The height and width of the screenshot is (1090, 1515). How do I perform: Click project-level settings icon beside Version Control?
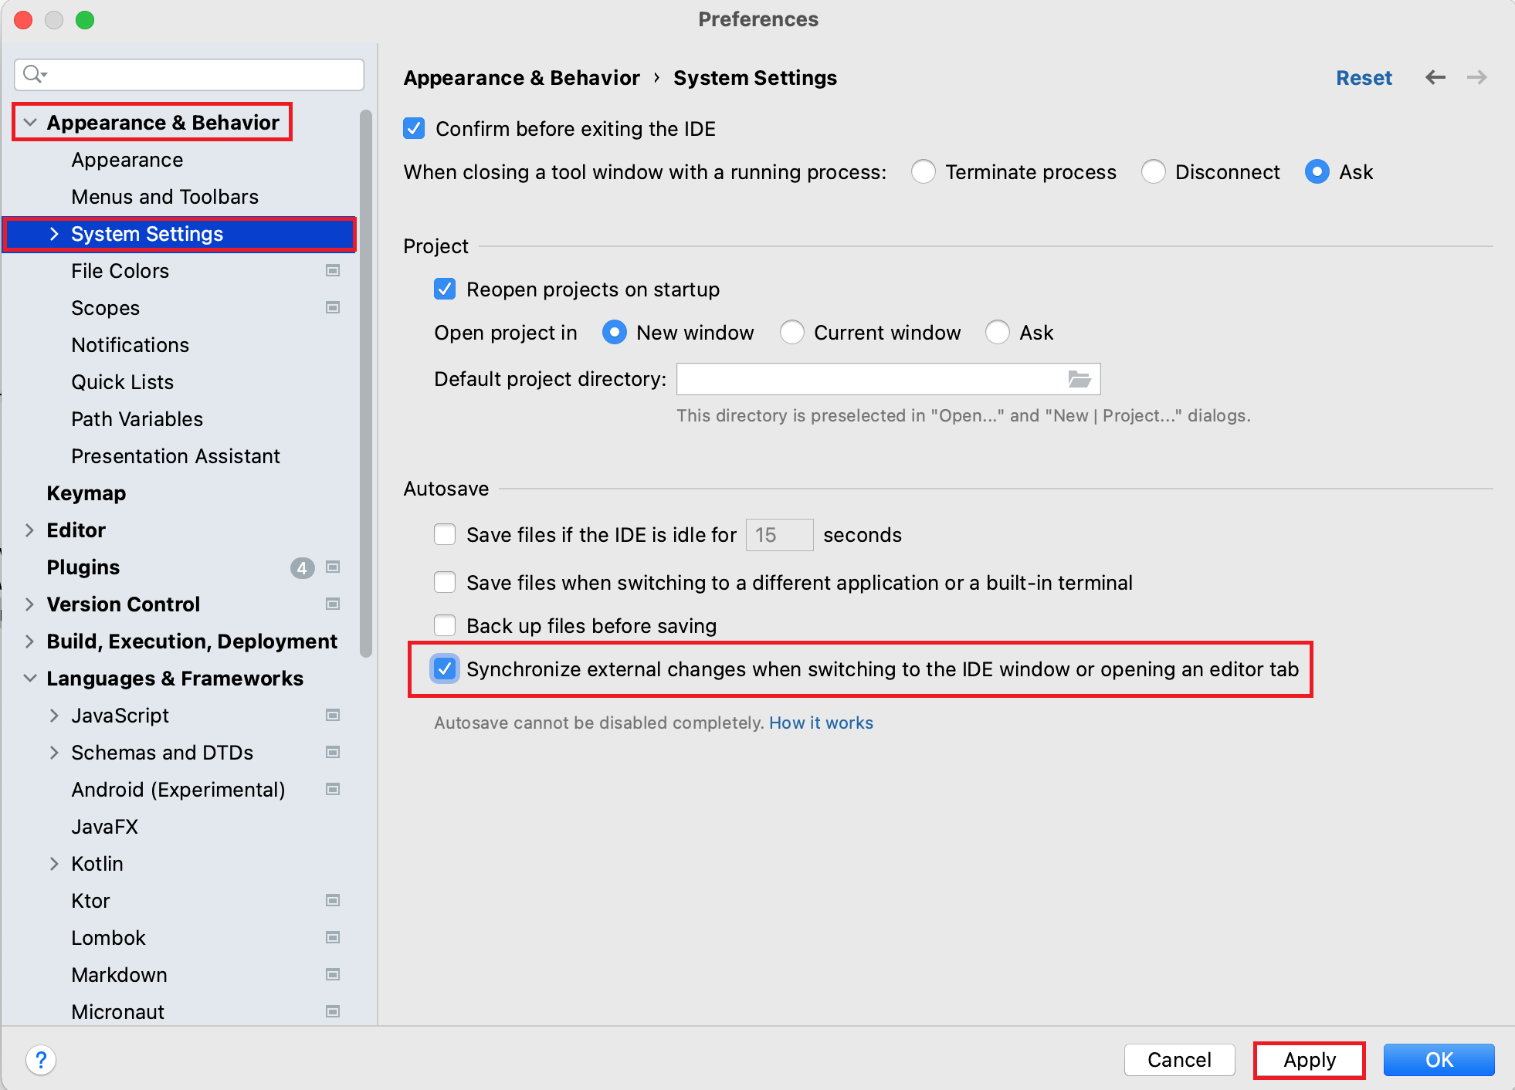pos(333,604)
